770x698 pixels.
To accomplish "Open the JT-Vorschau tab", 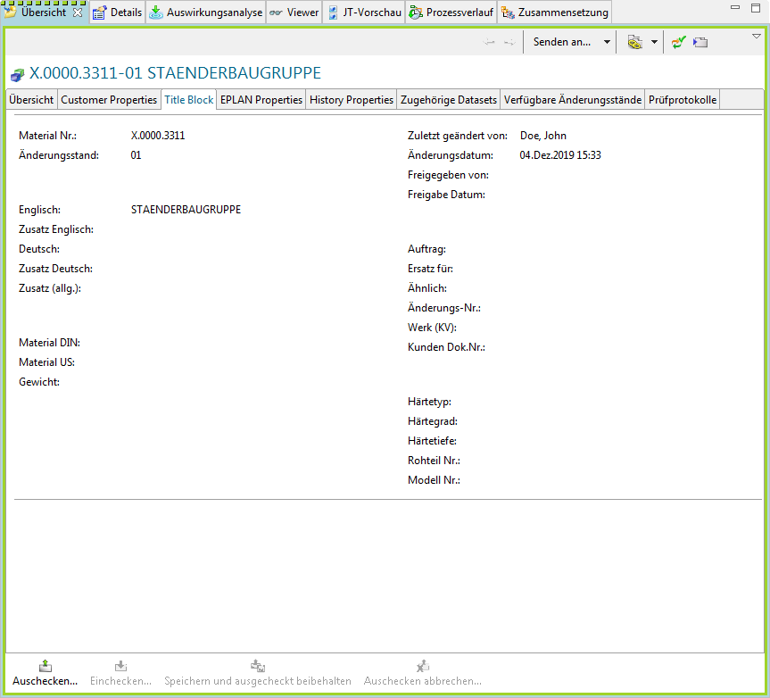I will pos(363,12).
